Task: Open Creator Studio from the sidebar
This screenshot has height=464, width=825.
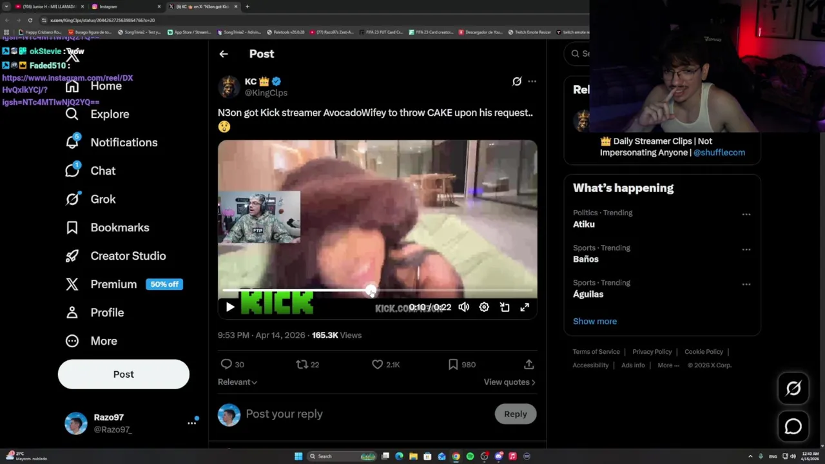Action: point(115,256)
